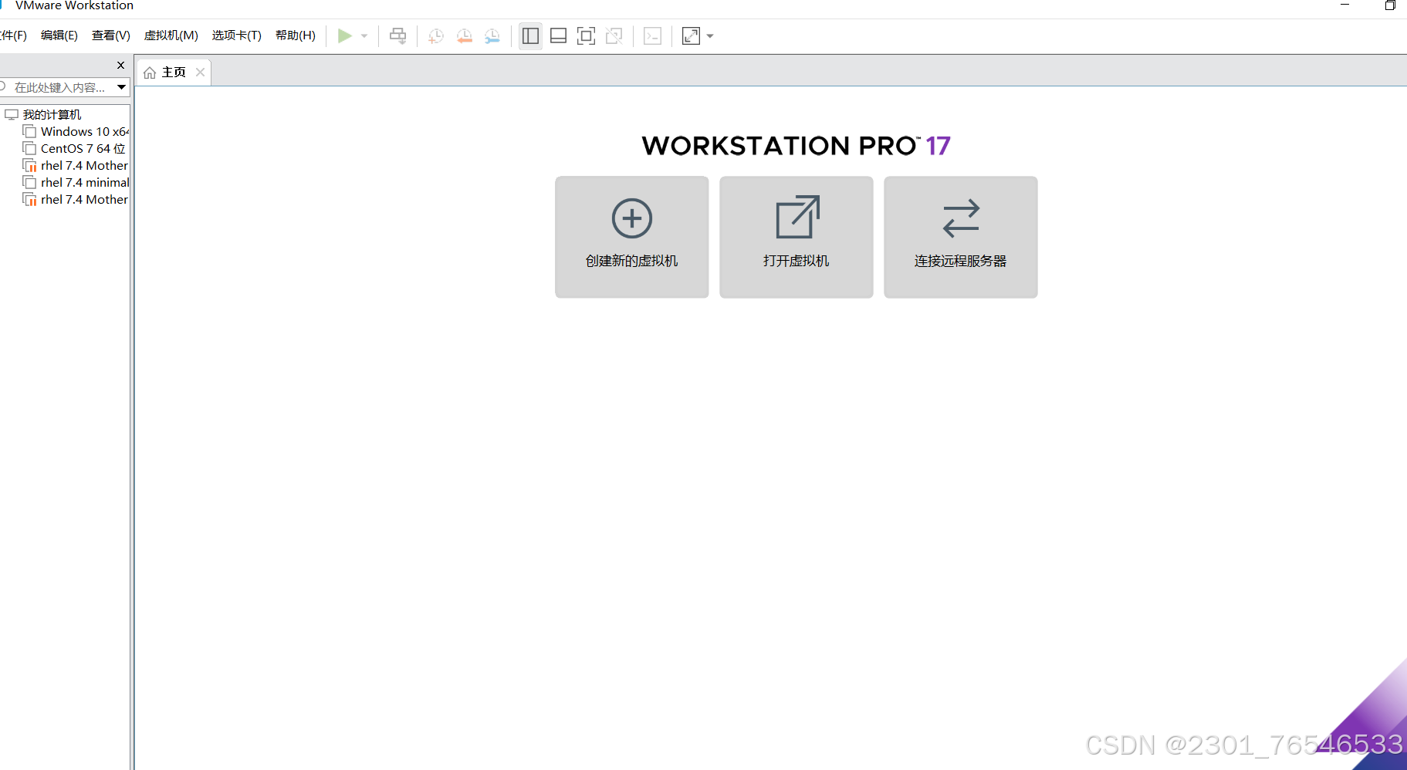
Task: Open the 虚拟机(M) menu
Action: [x=171, y=35]
